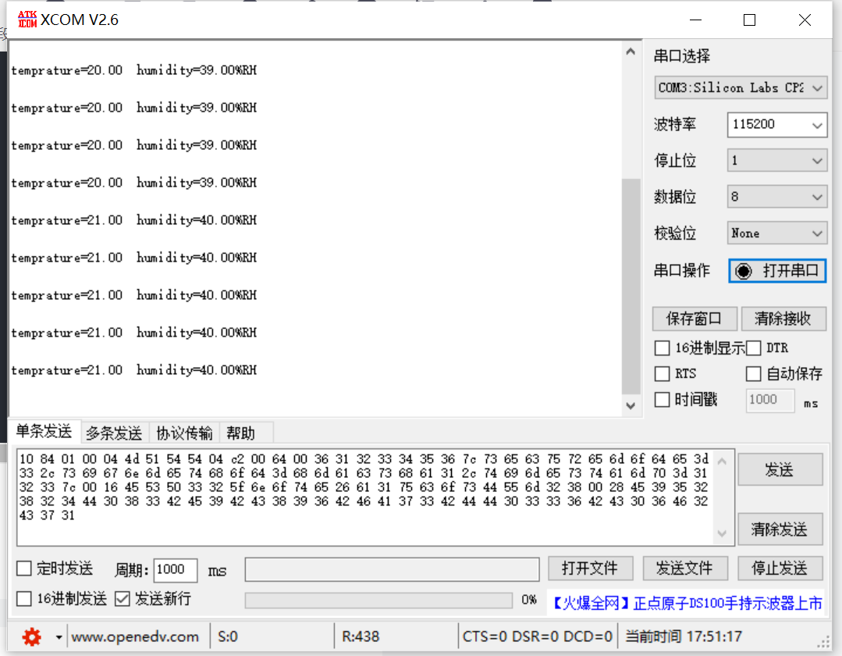Enable 定时发送 timed send checkbox
Screen dimensions: 842x656
click(24, 569)
